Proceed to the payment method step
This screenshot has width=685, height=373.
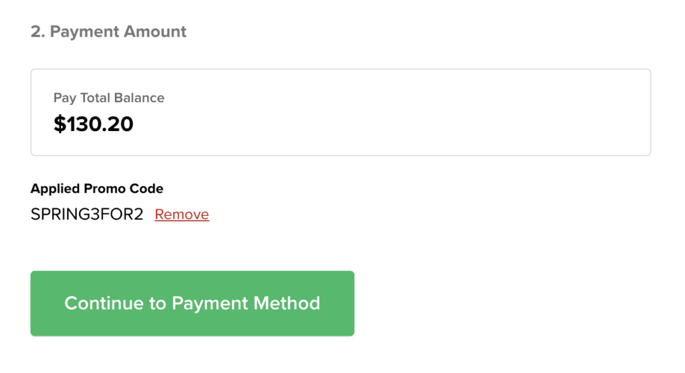192,303
